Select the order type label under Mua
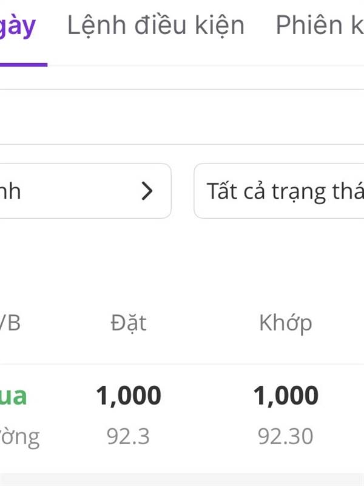 19,436
